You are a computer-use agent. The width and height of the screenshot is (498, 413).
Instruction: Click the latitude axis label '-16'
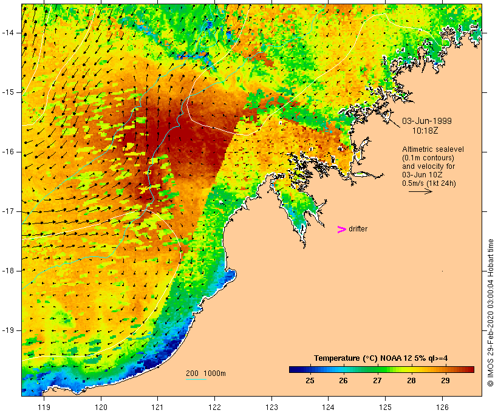click(x=8, y=152)
